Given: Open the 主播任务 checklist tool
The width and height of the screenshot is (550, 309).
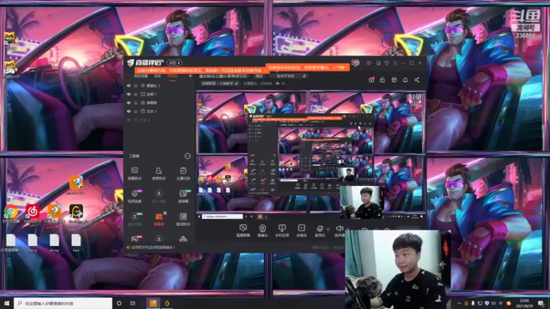Looking at the screenshot, I should 183,174.
